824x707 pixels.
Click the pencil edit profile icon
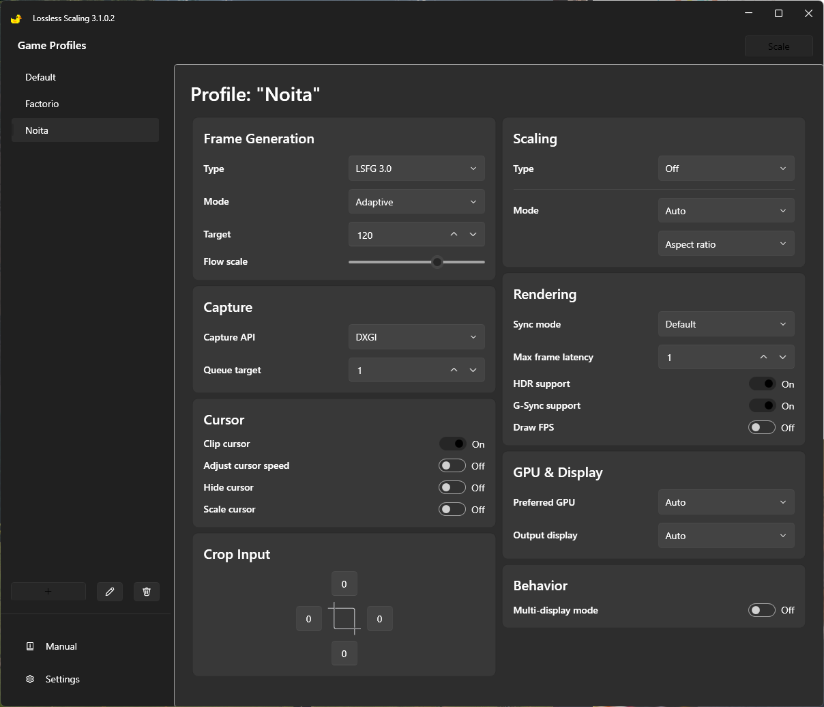[110, 592]
